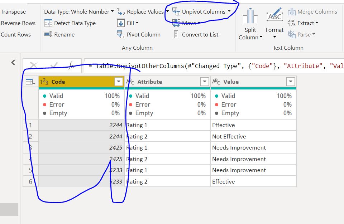Screen dimensions: 344x224
Task: Click the Code cell 2425 in row 3
Action: [81, 148]
